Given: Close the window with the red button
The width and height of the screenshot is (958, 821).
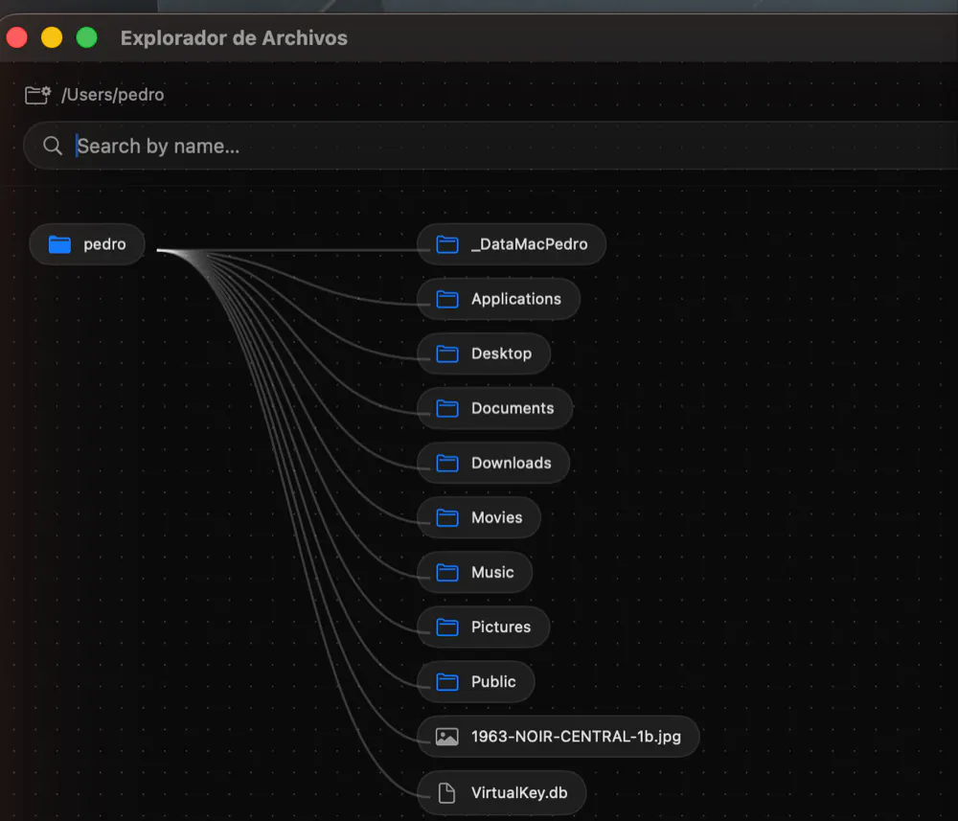Looking at the screenshot, I should click(x=17, y=37).
